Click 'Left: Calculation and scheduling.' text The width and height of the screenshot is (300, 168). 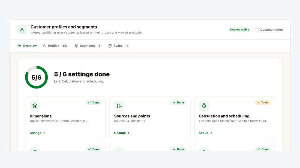click(x=79, y=81)
